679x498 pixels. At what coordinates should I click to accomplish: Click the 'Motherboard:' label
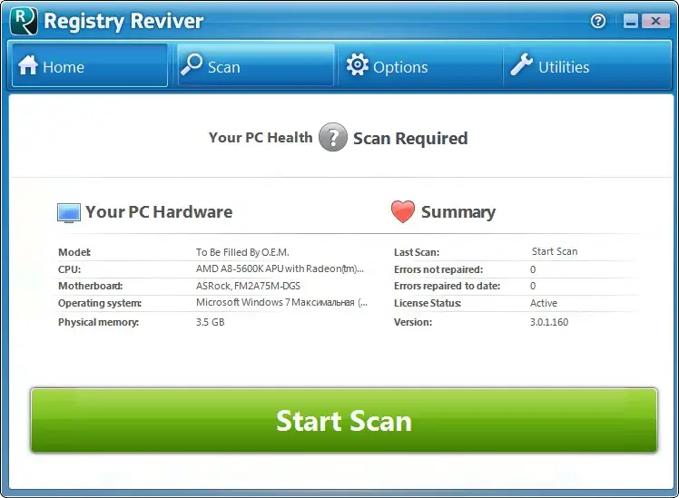point(90,286)
